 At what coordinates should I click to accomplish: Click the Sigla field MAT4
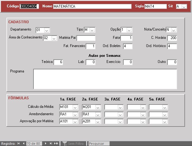(156, 6)
